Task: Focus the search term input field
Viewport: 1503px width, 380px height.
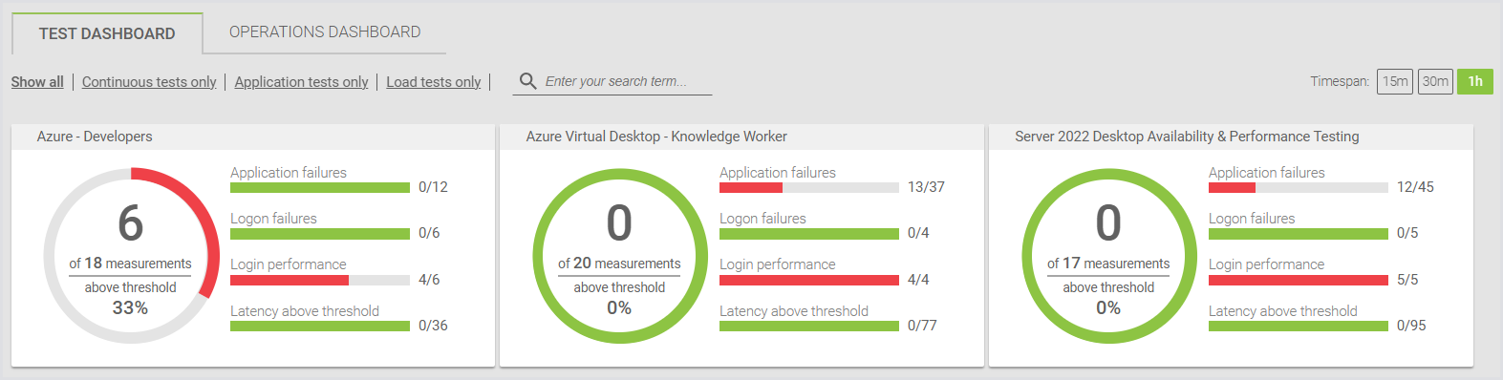Action: (627, 81)
